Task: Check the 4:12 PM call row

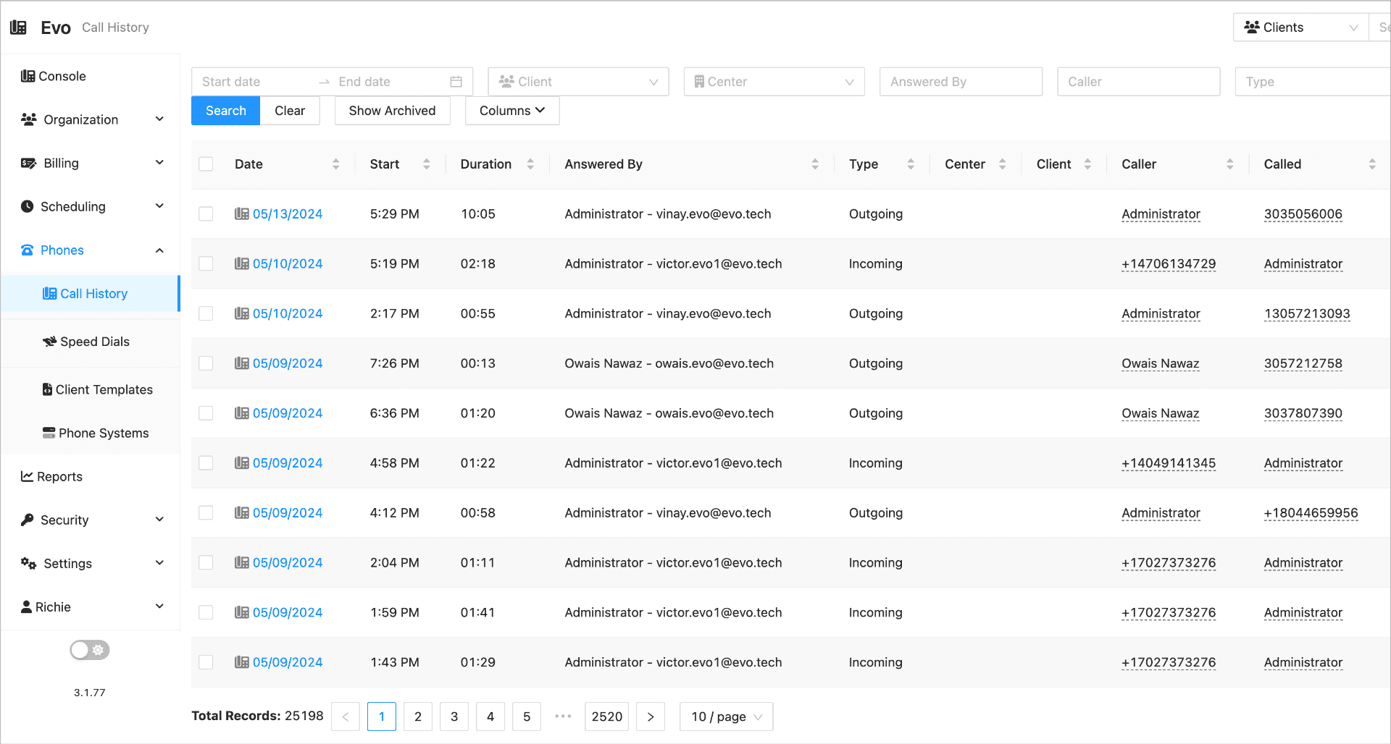Action: pos(206,512)
